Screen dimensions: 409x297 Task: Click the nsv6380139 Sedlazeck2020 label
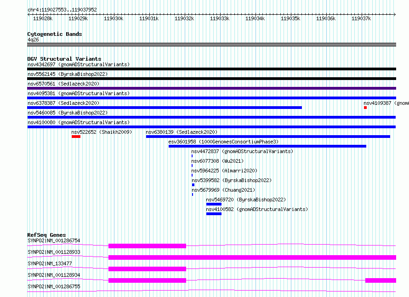point(182,132)
